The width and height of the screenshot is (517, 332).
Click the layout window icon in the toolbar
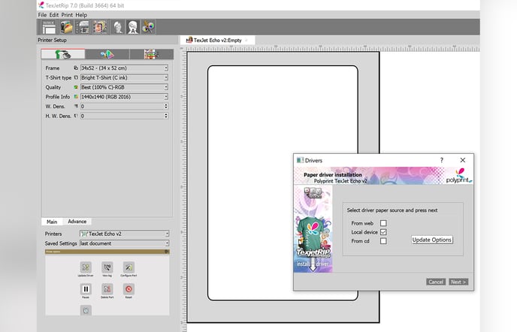(x=49, y=27)
